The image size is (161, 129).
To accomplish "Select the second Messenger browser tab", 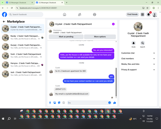I will pyautogui.click(x=49, y=3).
